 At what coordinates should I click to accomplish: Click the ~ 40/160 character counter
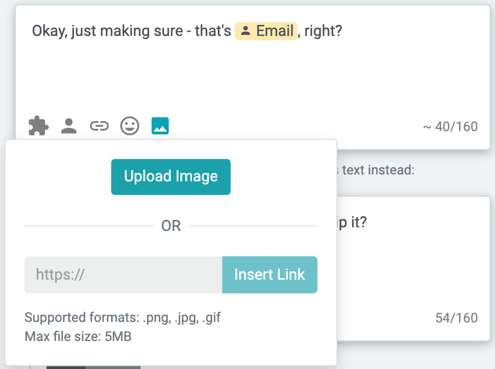point(450,126)
